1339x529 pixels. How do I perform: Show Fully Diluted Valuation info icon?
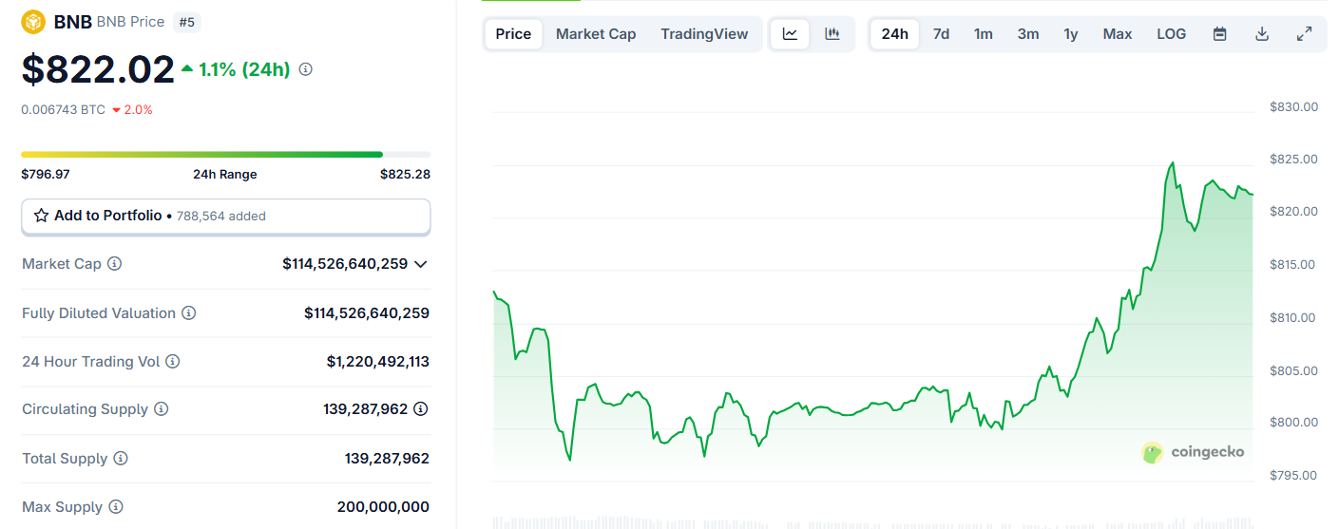(x=189, y=313)
